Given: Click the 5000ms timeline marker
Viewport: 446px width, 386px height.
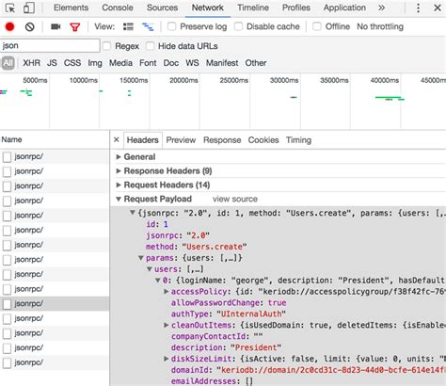Looking at the screenshot, I should (35, 80).
